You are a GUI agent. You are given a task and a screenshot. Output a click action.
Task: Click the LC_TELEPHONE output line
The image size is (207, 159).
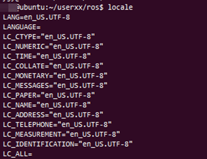pyautogui.click(x=57, y=125)
